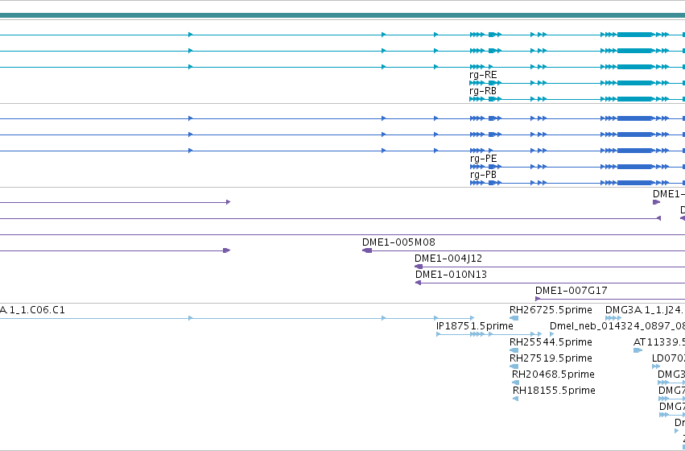
Task: Open the RH26725.5prime EST label
Action: pos(551,310)
